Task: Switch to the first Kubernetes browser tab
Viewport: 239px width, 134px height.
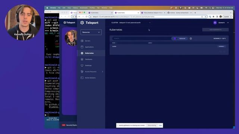Action: [x=100, y=13]
